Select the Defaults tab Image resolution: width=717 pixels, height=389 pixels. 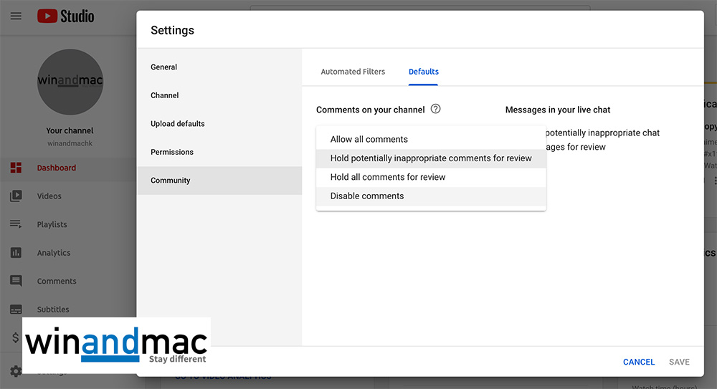pos(424,72)
